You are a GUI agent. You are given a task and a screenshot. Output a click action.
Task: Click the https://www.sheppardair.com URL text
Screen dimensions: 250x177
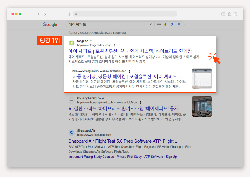point(94,135)
